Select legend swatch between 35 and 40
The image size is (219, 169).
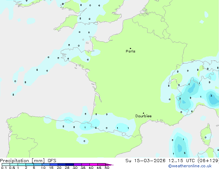point(85,165)
